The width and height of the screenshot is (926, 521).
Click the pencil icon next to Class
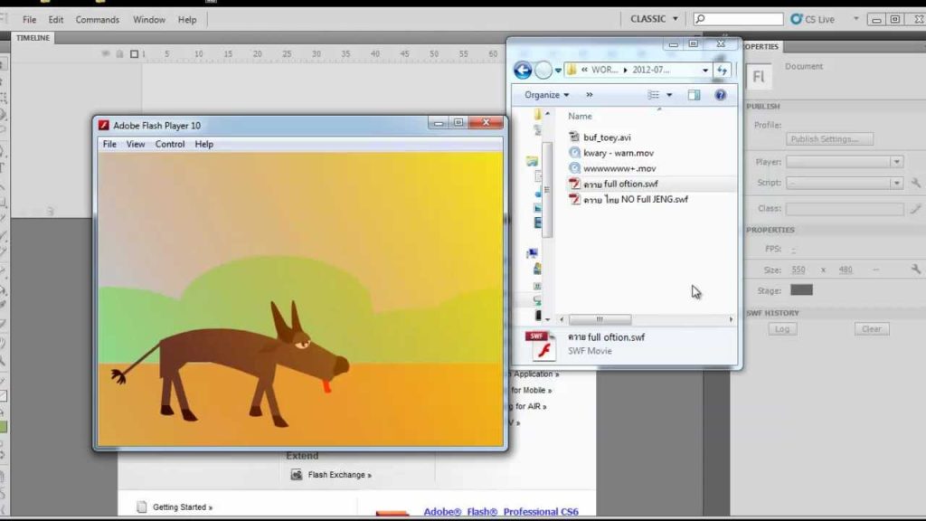pyautogui.click(x=915, y=209)
